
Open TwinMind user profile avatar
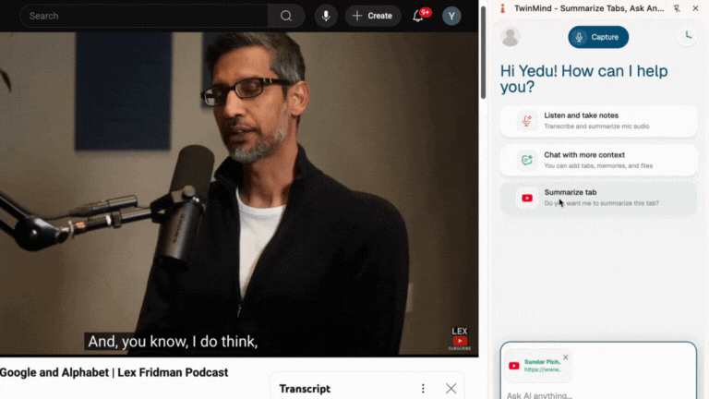(x=510, y=37)
